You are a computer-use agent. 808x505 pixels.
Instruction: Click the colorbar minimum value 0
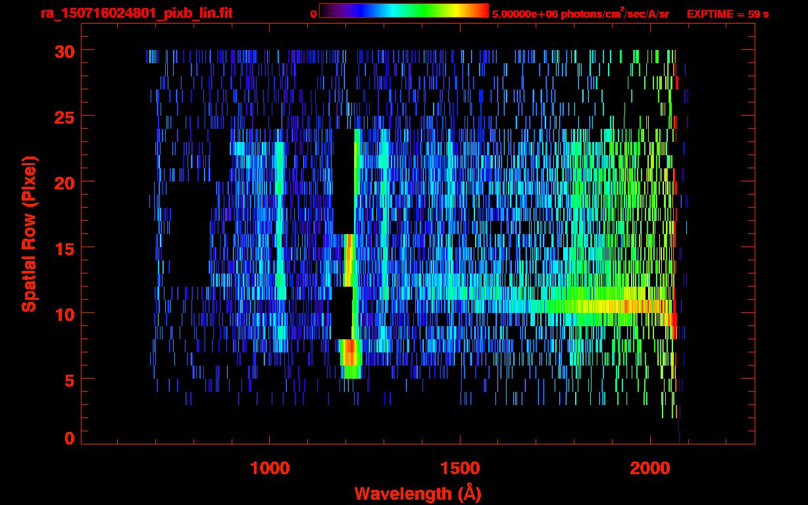point(313,14)
